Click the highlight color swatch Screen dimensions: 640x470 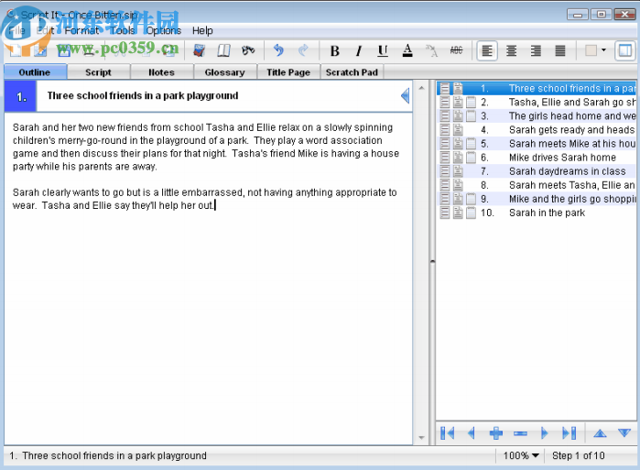(x=591, y=50)
